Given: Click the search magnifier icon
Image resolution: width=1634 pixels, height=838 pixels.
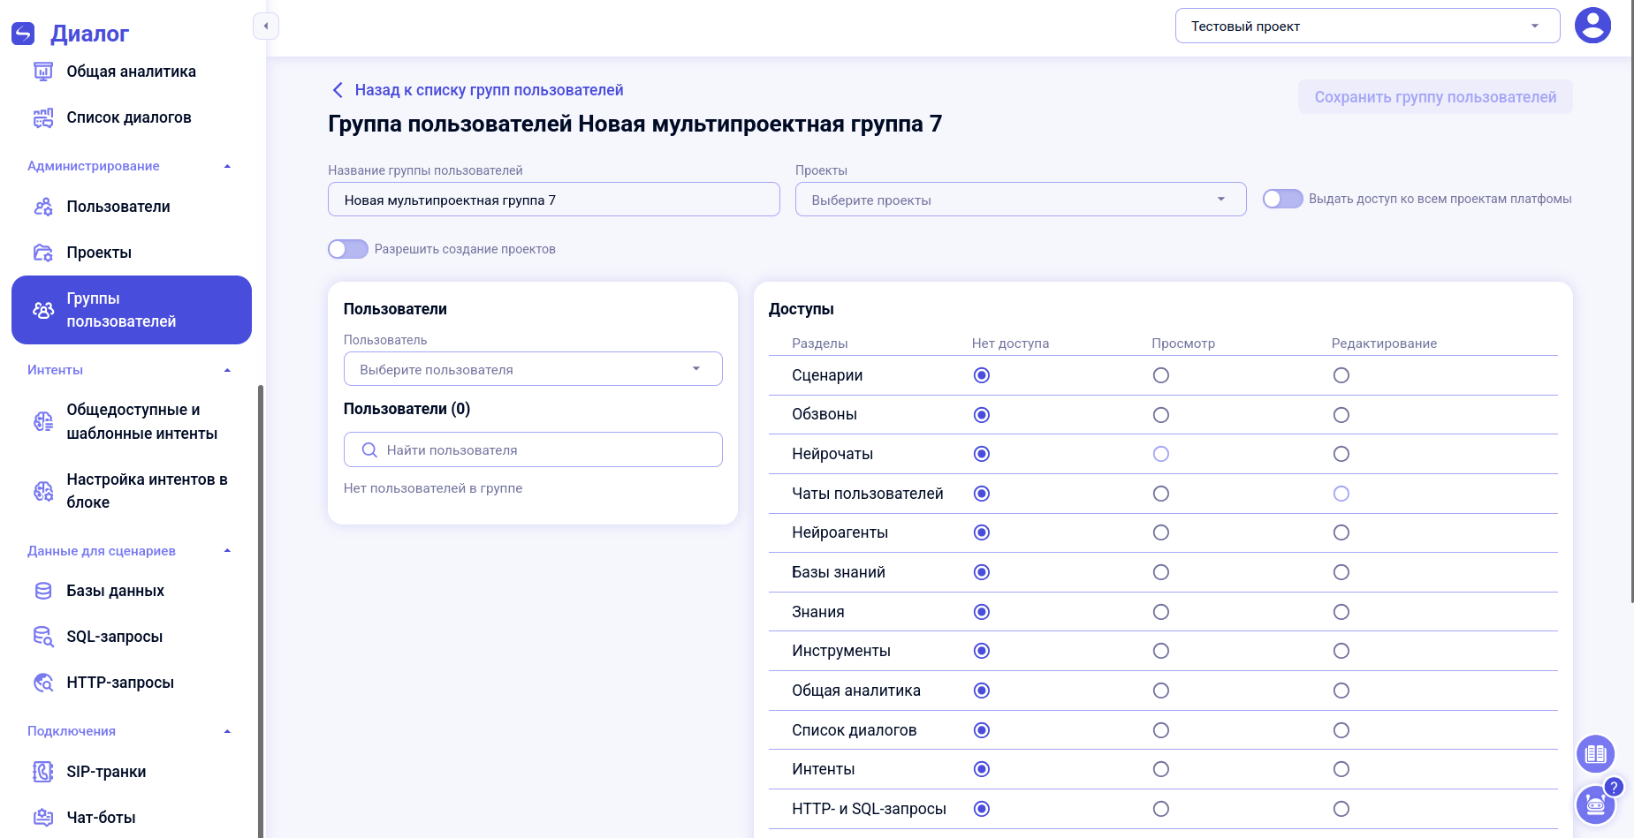Looking at the screenshot, I should point(369,450).
